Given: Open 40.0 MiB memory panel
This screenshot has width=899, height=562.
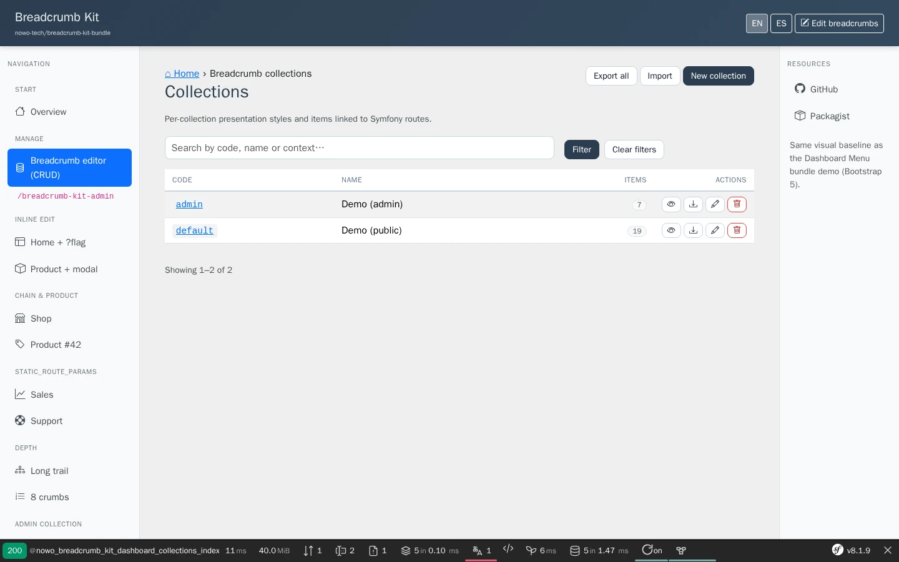Looking at the screenshot, I should tap(274, 551).
